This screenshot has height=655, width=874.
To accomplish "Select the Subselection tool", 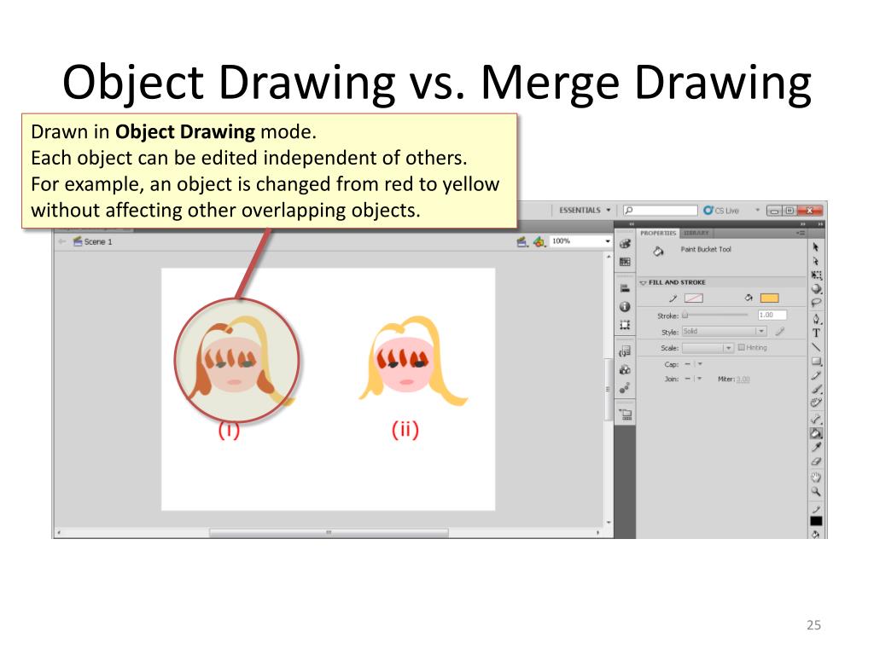I will click(x=815, y=261).
